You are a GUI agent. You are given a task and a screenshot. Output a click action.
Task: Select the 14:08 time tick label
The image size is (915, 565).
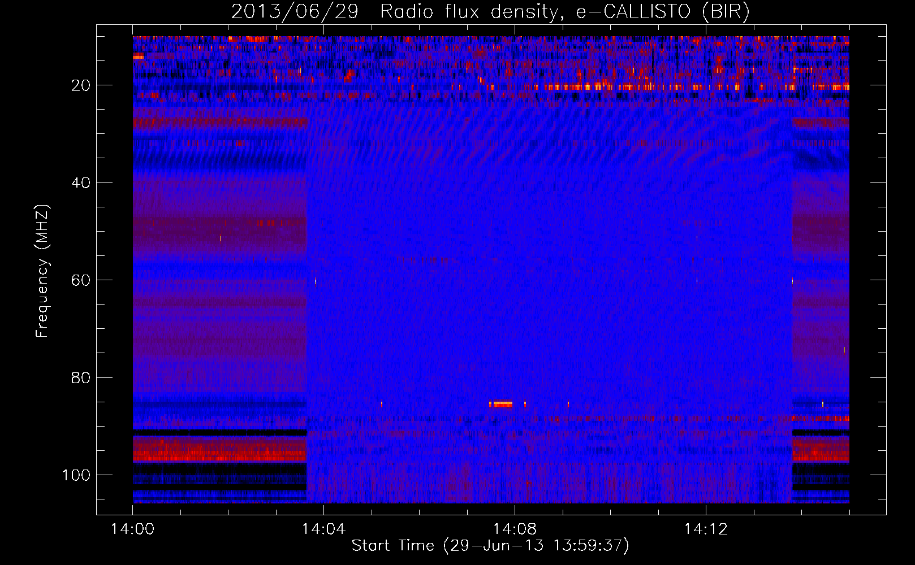click(x=515, y=529)
